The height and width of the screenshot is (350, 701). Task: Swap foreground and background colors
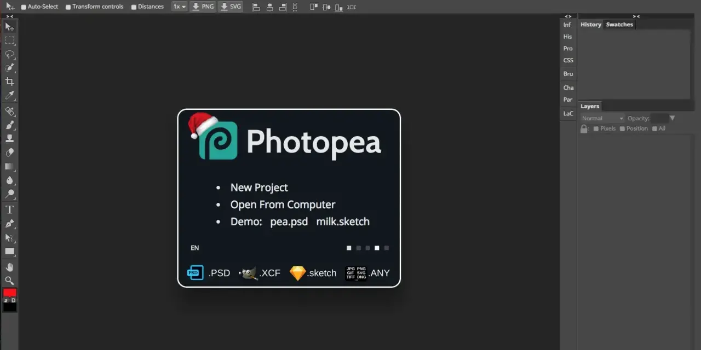coord(6,300)
